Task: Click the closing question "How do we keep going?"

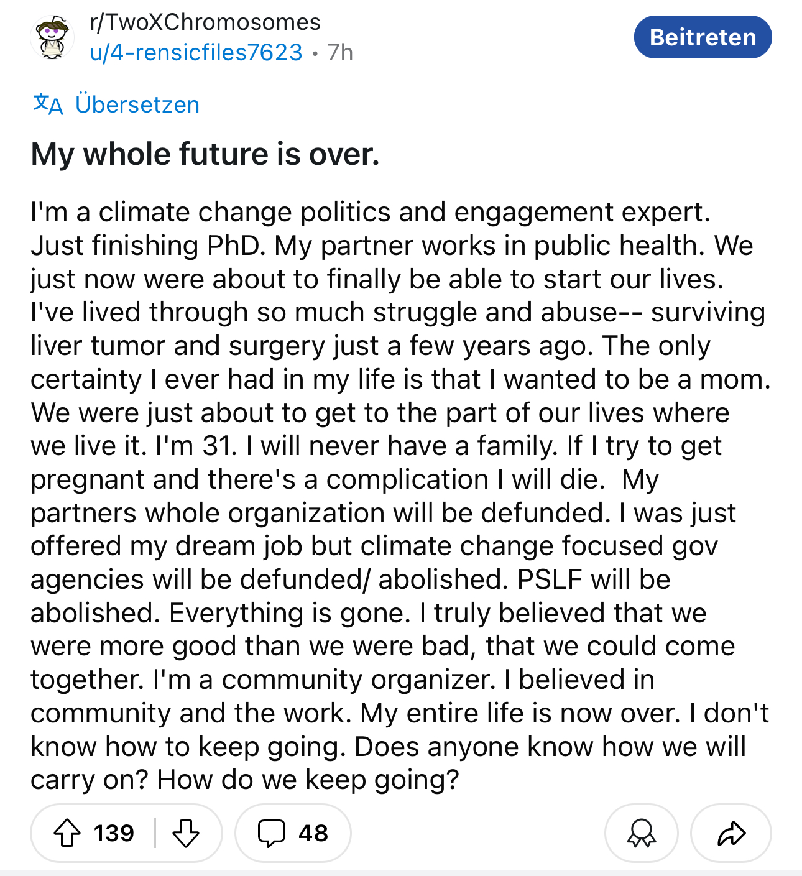Action: pyautogui.click(x=308, y=780)
